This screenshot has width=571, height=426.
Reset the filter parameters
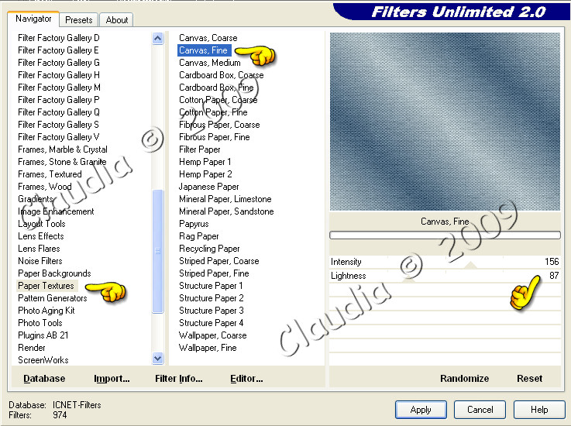(x=529, y=378)
